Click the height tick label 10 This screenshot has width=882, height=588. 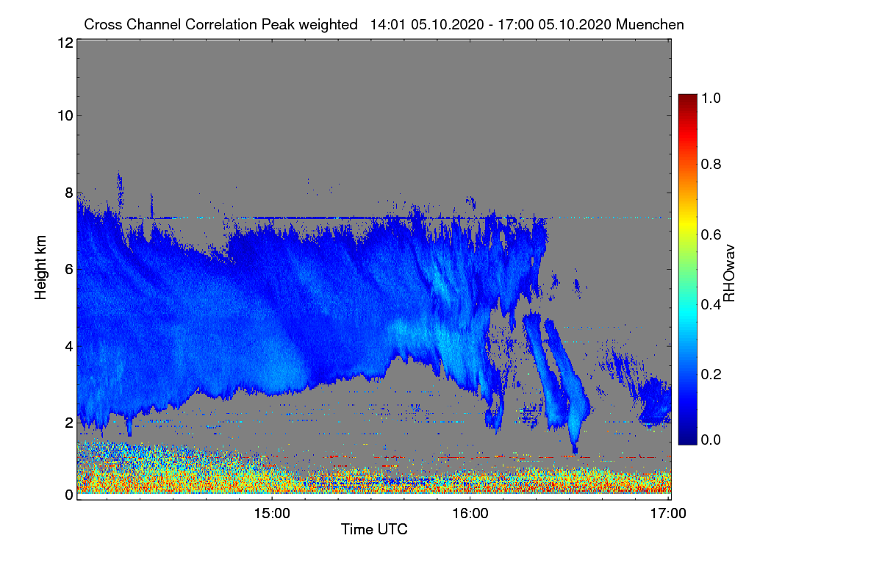[x=65, y=115]
